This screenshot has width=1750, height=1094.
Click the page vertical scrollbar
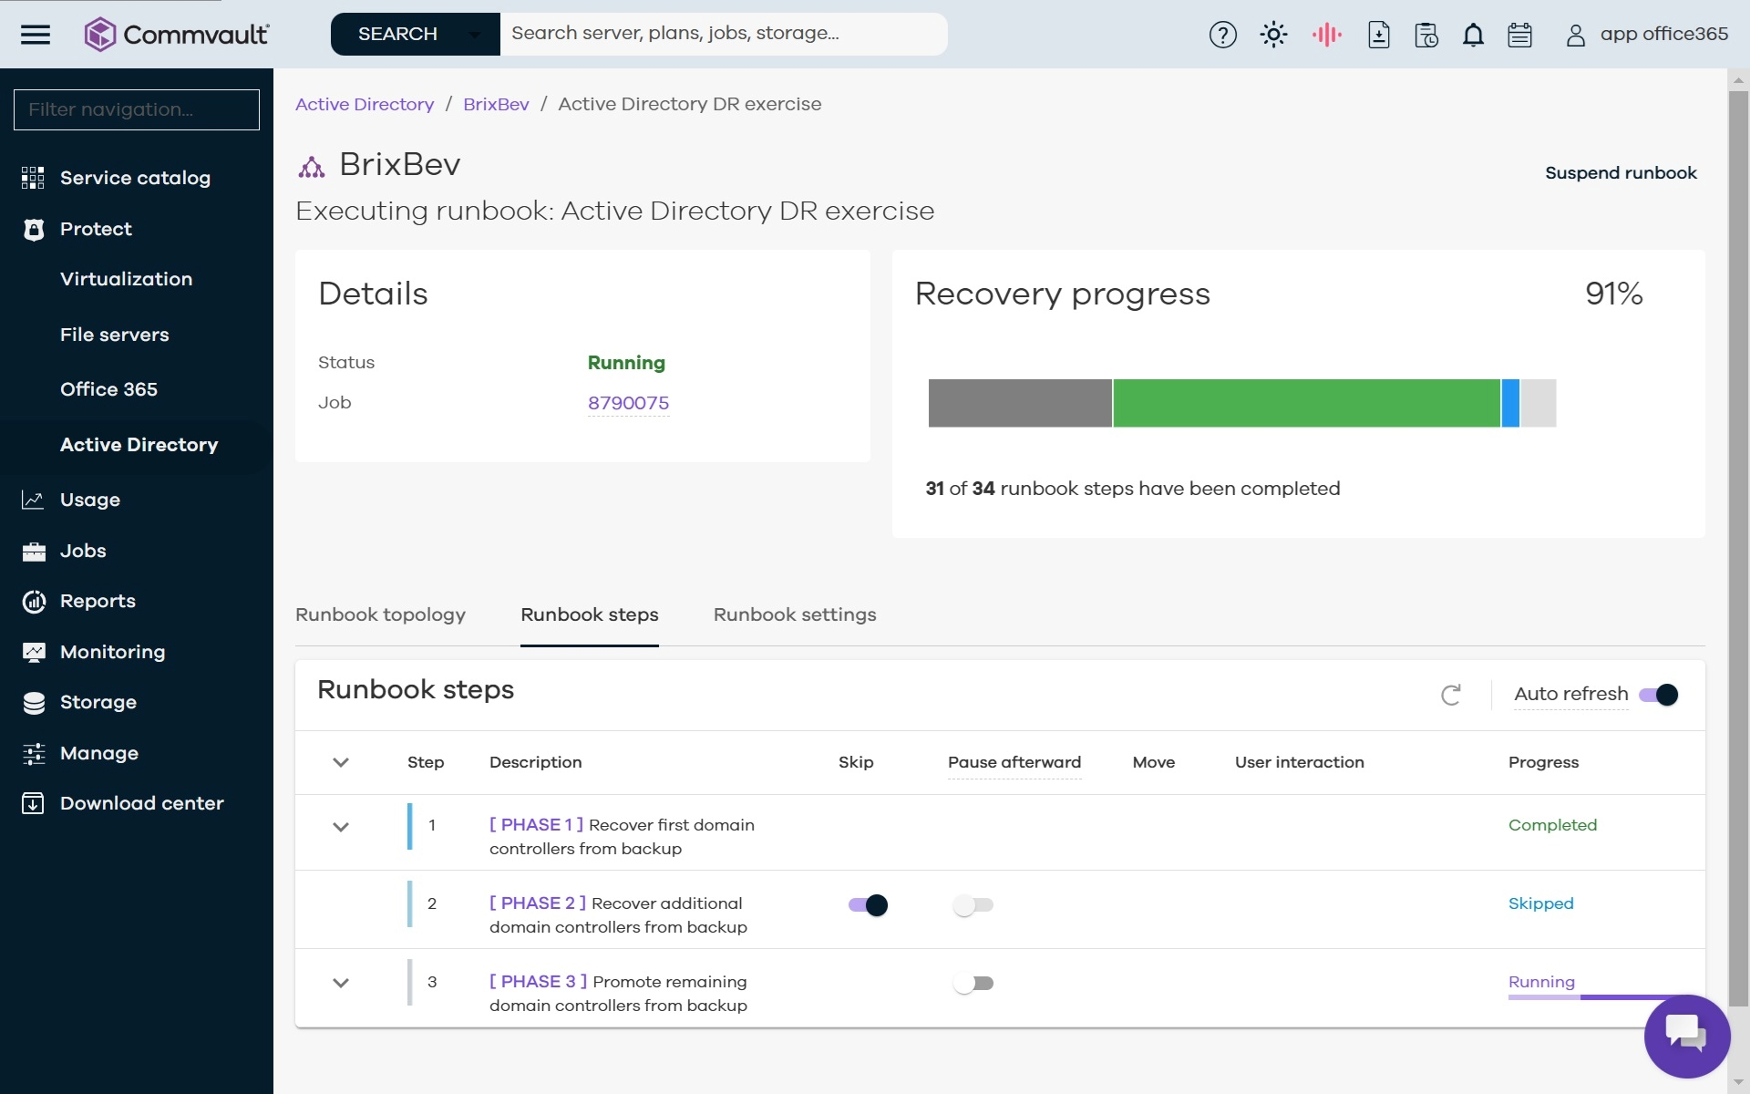pyautogui.click(x=1738, y=547)
